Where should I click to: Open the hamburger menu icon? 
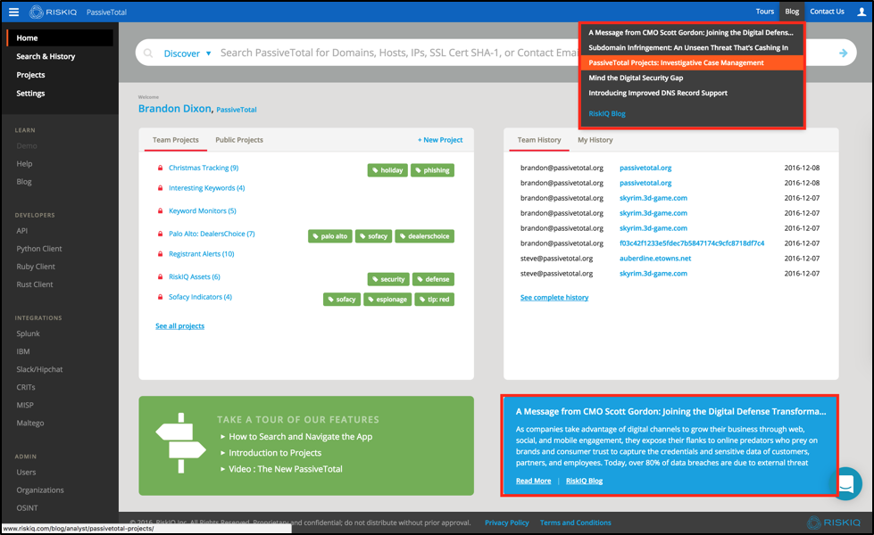pyautogui.click(x=14, y=12)
